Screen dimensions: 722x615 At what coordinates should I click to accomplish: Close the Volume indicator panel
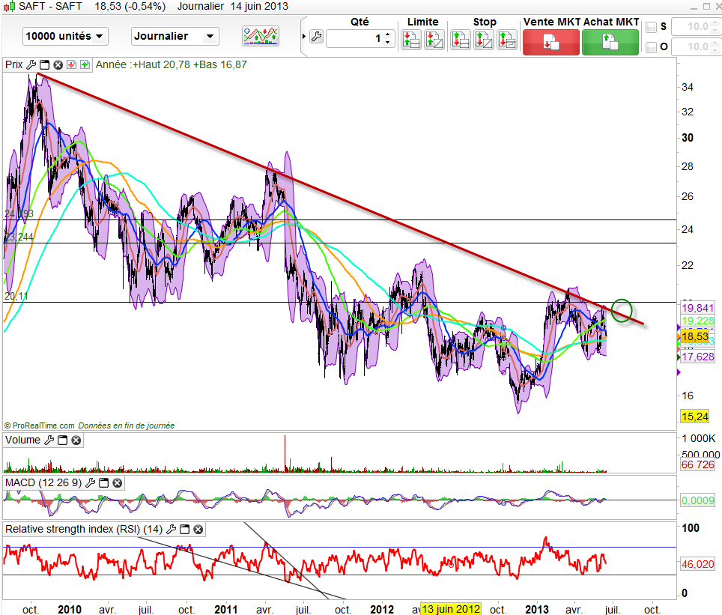(76, 440)
